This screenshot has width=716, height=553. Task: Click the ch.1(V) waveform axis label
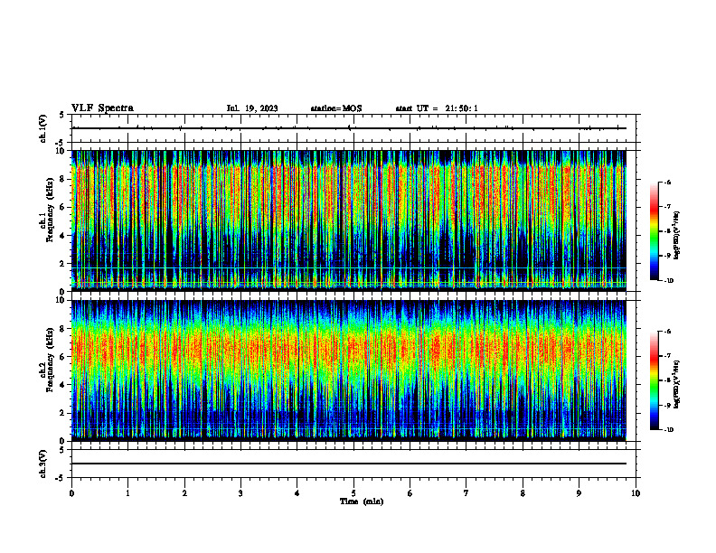tap(43, 128)
